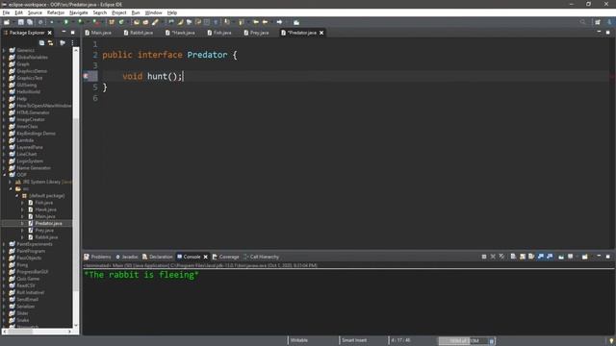The image size is (616, 346).
Task: Open the Source menu
Action: point(35,12)
